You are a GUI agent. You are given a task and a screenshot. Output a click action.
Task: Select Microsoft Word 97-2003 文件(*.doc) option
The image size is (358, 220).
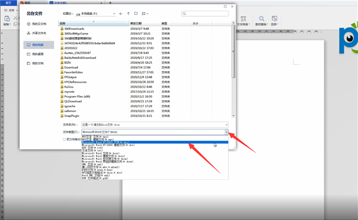[x=155, y=142]
